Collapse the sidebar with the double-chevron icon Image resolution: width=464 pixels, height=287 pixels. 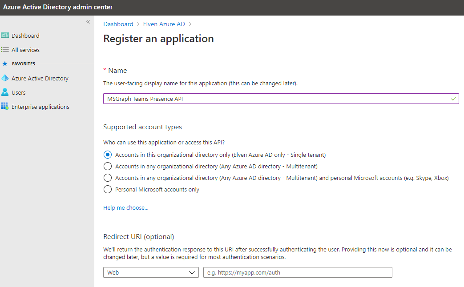click(x=88, y=22)
